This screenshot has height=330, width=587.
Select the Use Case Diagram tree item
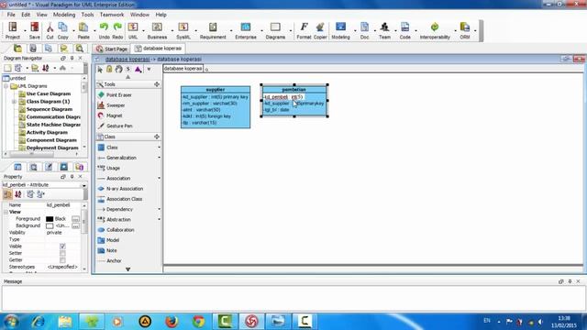pos(49,93)
